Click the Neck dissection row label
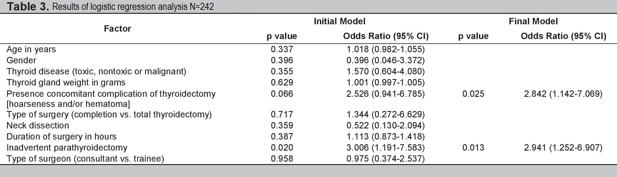The image size is (617, 177). click(38, 125)
